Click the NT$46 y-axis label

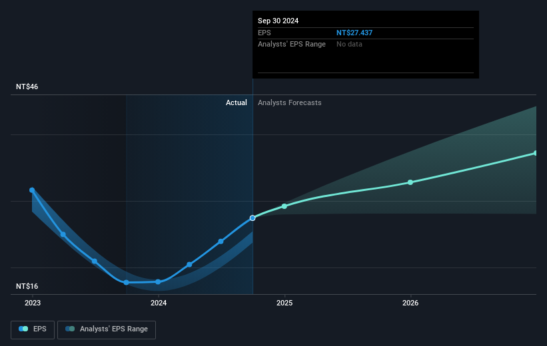click(x=27, y=86)
